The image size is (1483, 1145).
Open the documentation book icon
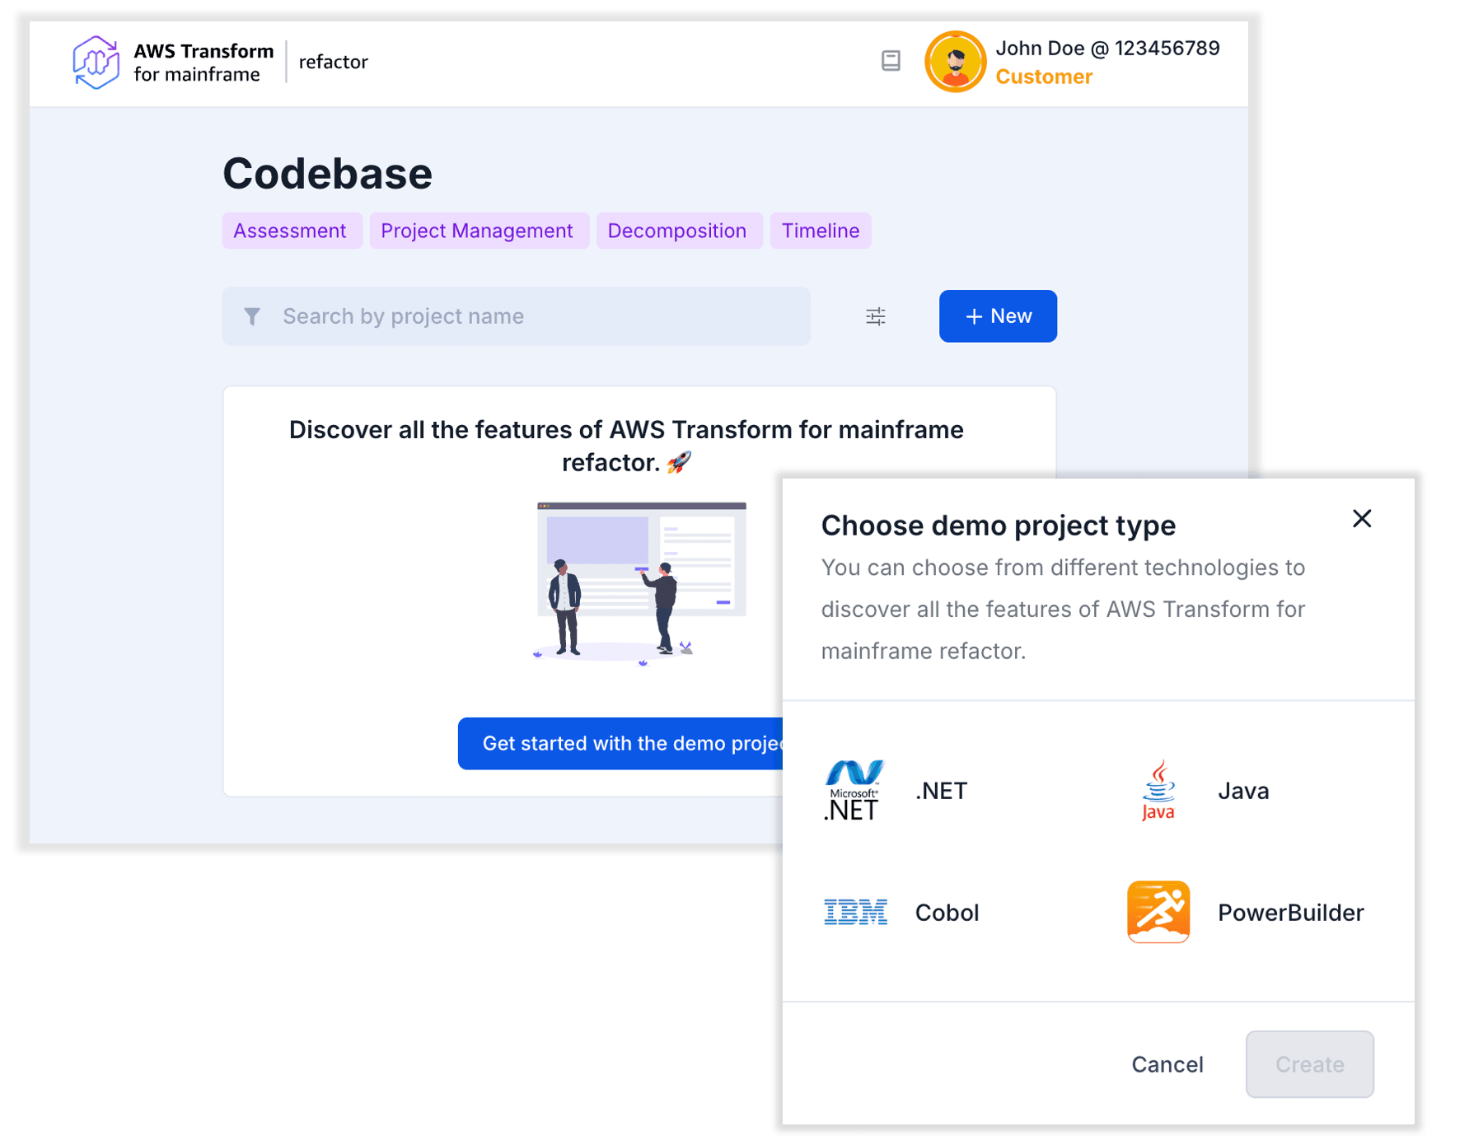click(891, 61)
